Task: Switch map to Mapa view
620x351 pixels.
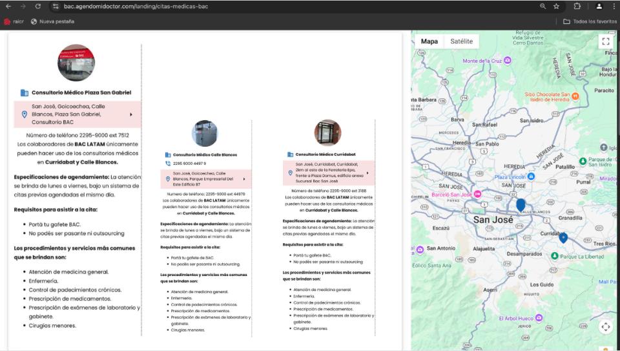Action: 429,41
